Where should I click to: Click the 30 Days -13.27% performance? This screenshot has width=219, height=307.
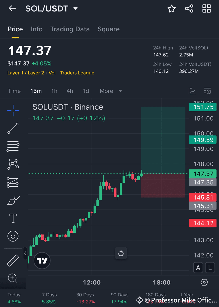tap(85, 298)
